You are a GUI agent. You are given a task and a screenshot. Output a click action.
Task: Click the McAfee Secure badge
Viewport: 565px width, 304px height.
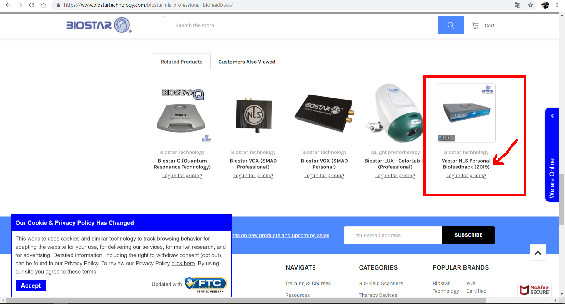click(x=534, y=290)
